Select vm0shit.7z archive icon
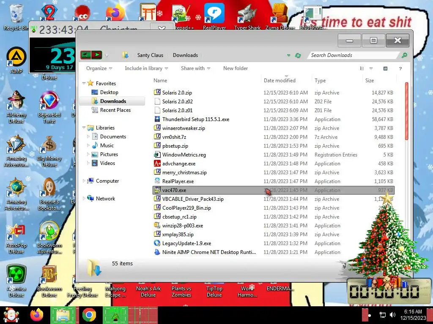Screen dimensions: 433x324 [x=157, y=137]
